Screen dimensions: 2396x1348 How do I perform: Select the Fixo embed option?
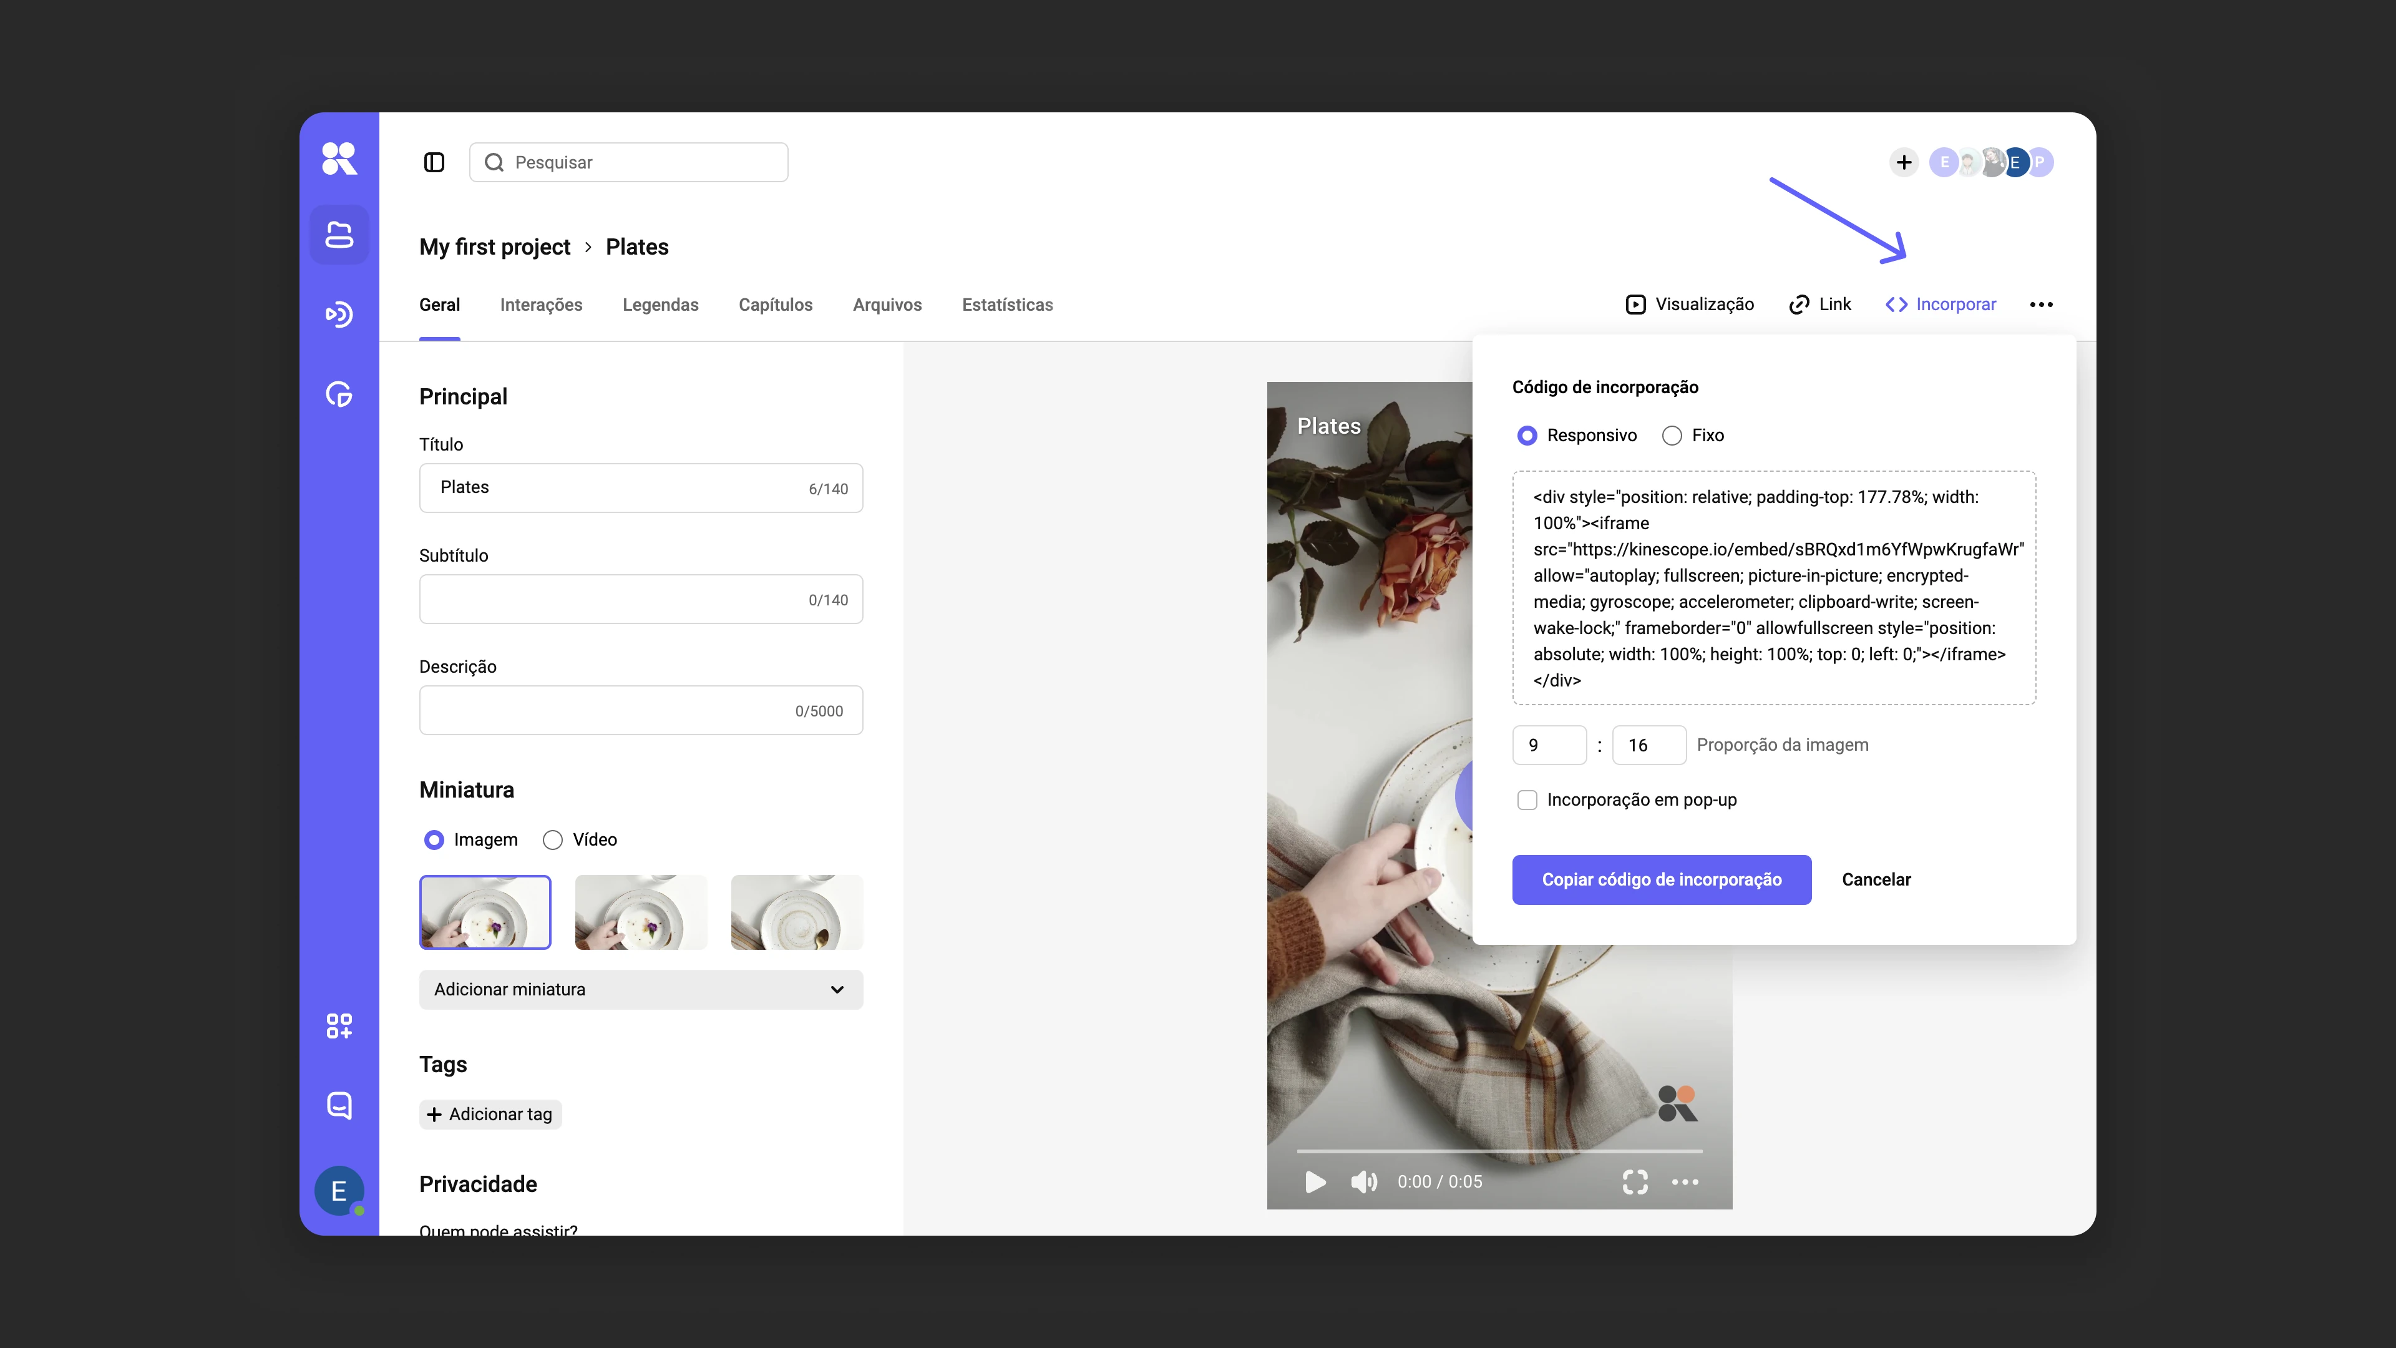tap(1693, 436)
